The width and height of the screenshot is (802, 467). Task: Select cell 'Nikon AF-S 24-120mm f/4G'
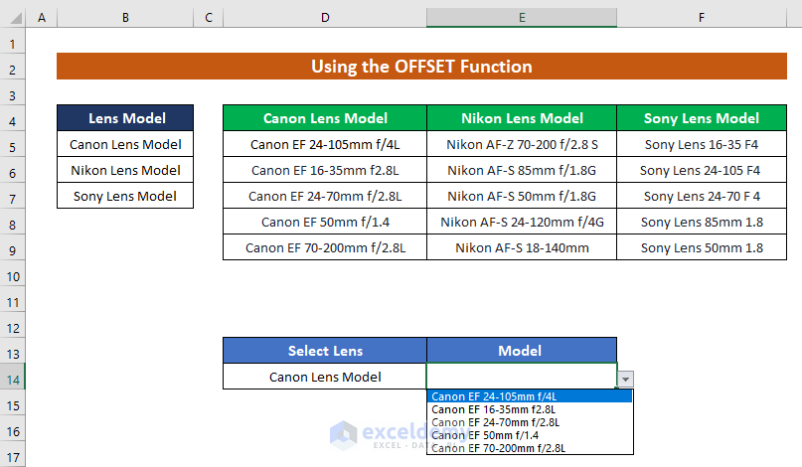point(522,222)
